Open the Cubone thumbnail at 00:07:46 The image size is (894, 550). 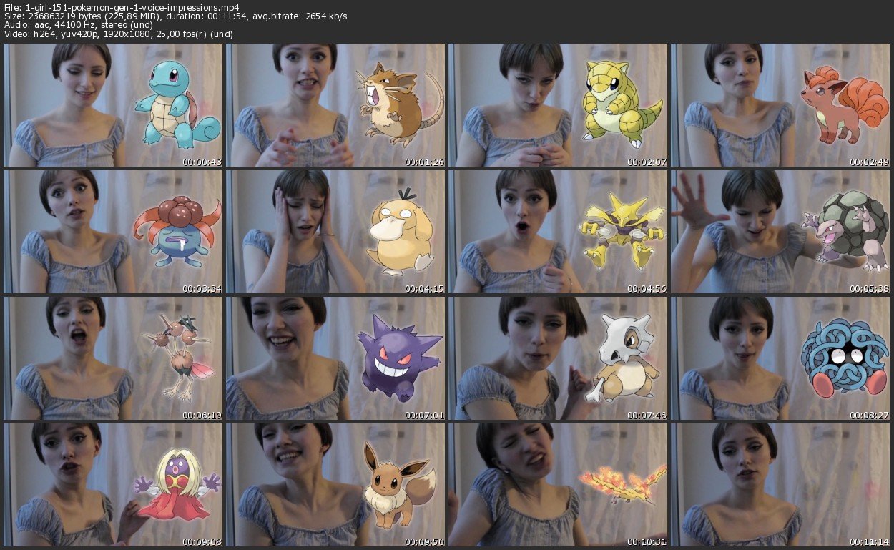pyautogui.click(x=558, y=358)
